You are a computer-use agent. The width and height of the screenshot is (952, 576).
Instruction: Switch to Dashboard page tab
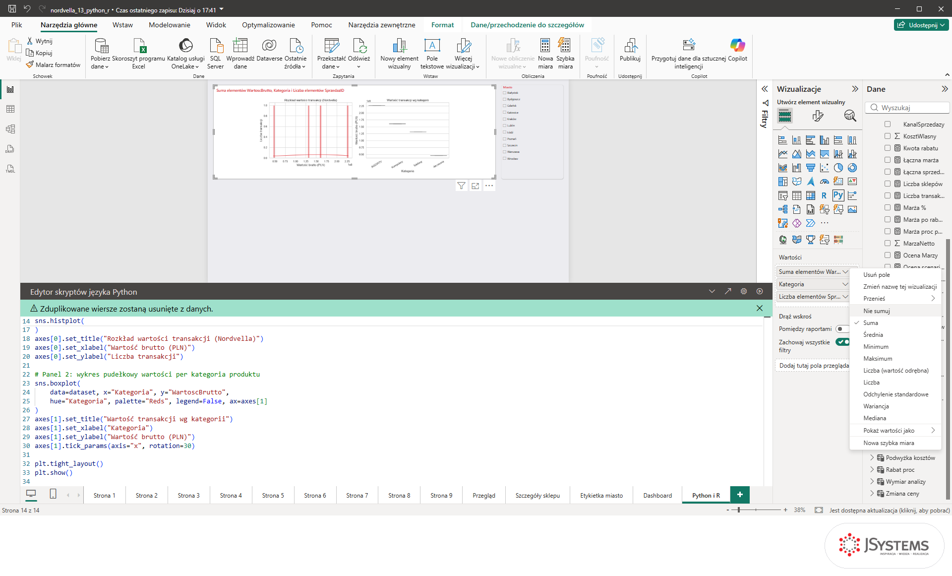pos(657,495)
